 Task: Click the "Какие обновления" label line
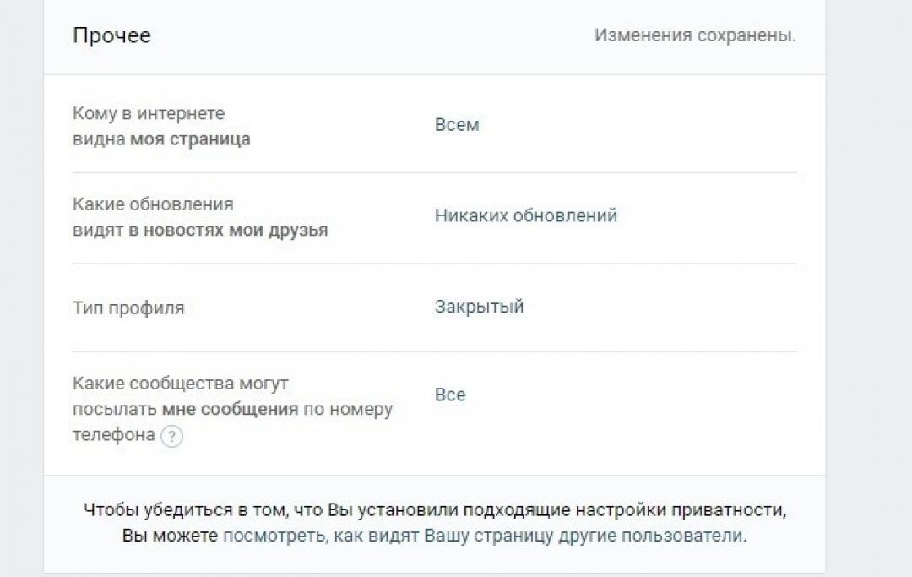[153, 204]
